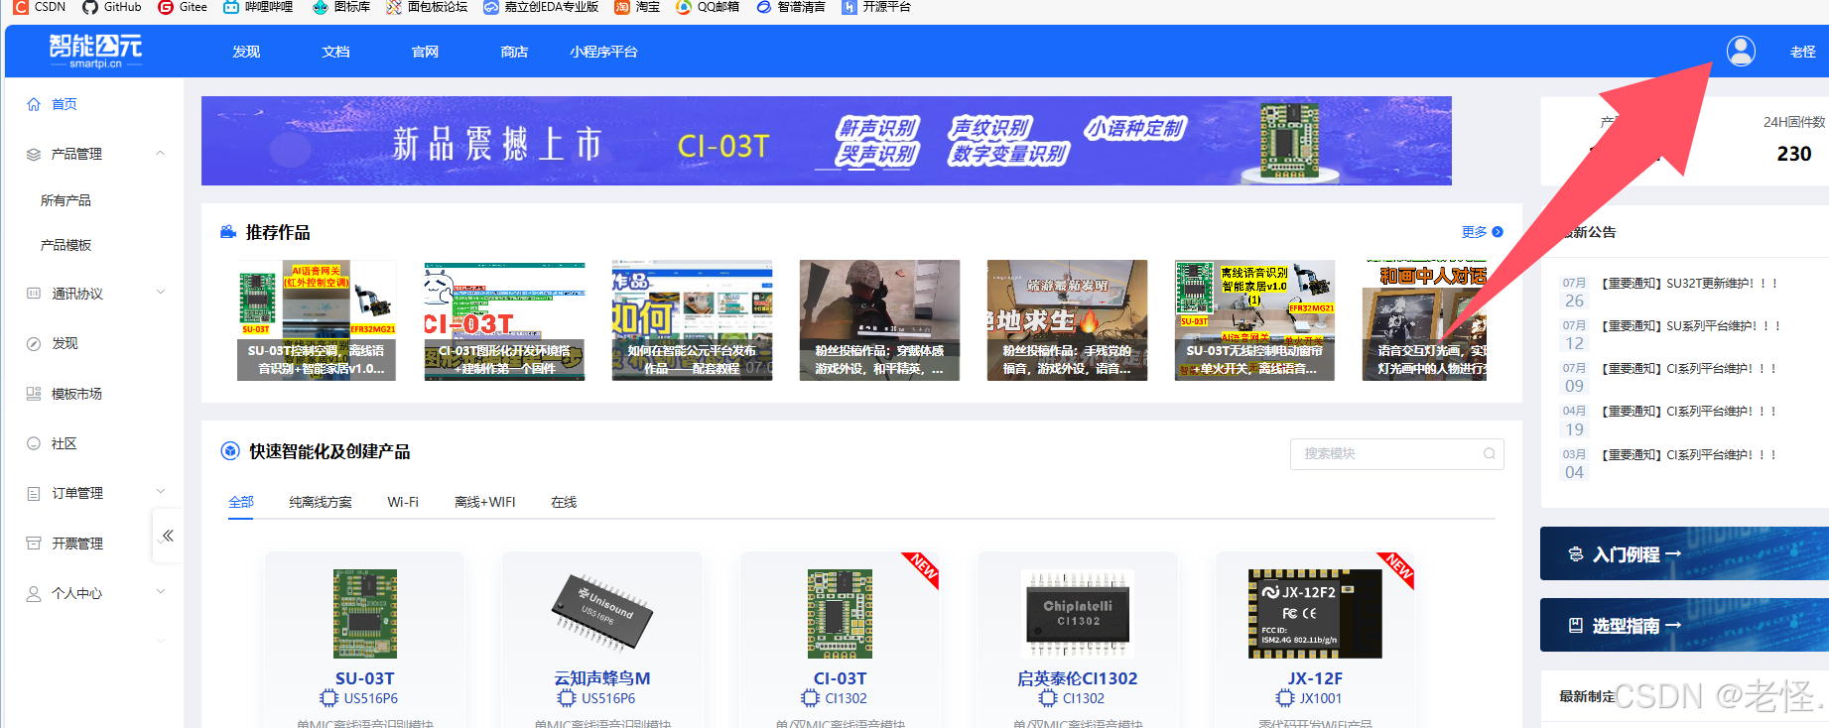The width and height of the screenshot is (1829, 728).
Task: Open 小程序平台 in the top navigation
Action: point(603,52)
